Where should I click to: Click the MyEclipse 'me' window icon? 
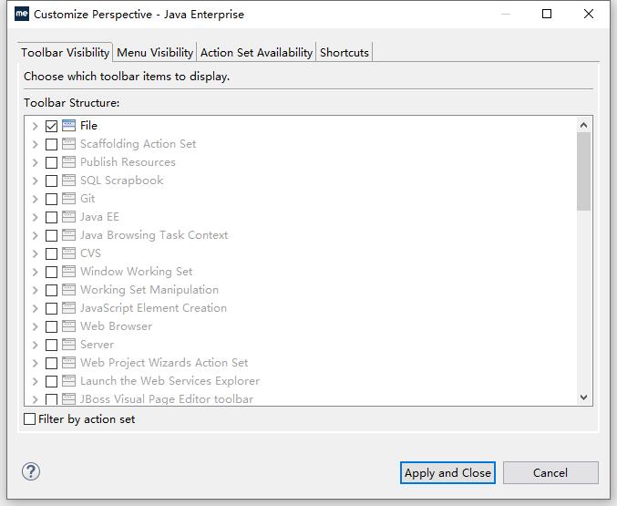[x=22, y=15]
